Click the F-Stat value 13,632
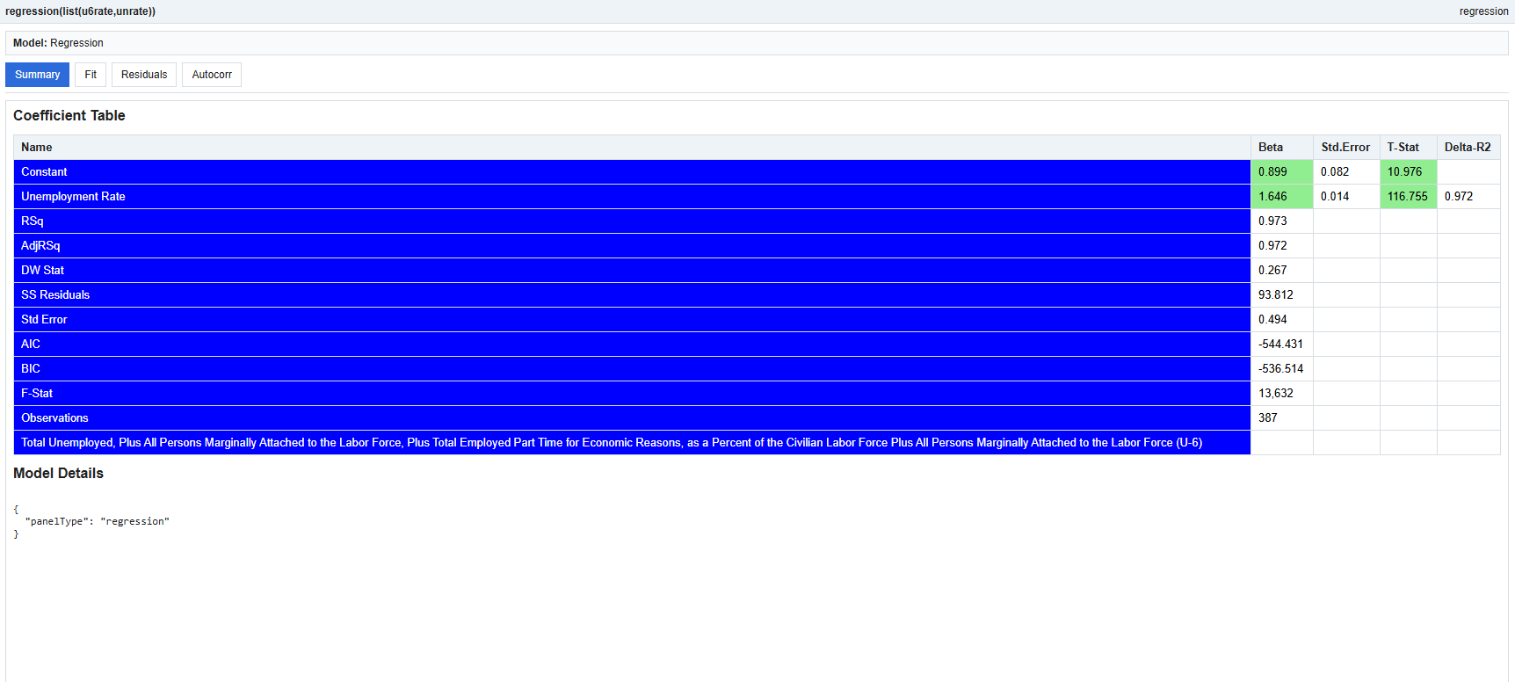Image resolution: width=1515 pixels, height=682 pixels. (1281, 394)
